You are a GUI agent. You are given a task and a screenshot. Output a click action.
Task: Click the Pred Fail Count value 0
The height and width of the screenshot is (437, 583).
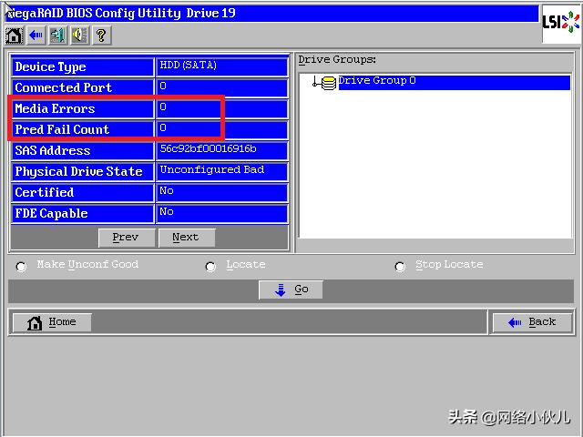163,127
